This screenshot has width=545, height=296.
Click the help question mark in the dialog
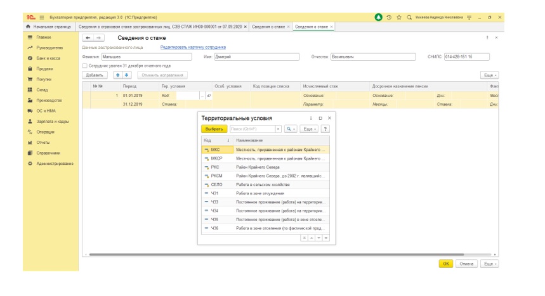(325, 129)
